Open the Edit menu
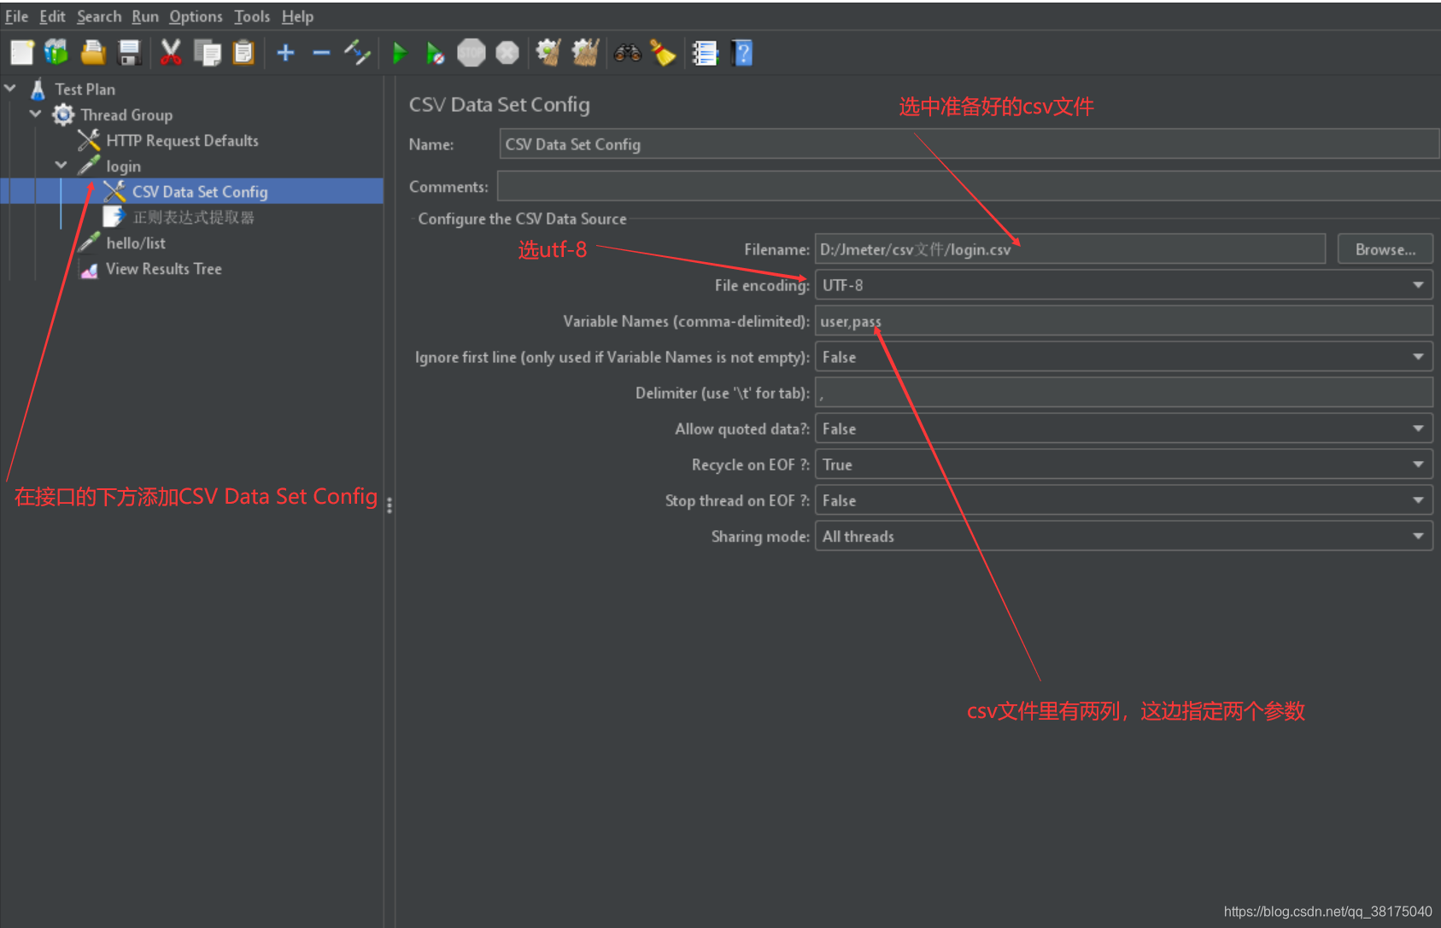This screenshot has height=928, width=1441. (x=52, y=16)
